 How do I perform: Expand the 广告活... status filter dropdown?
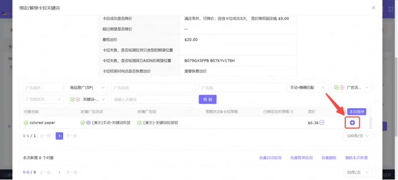pyautogui.click(x=351, y=88)
